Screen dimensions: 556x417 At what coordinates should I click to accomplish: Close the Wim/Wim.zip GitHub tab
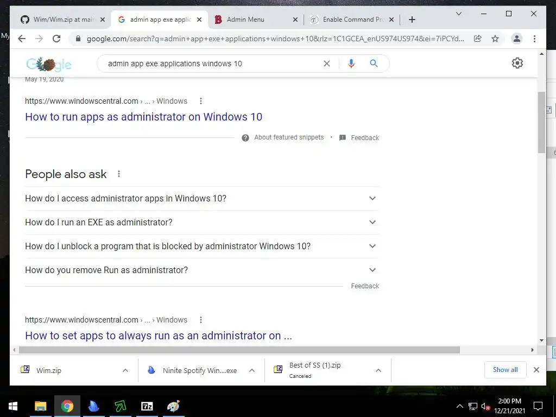coord(103,20)
